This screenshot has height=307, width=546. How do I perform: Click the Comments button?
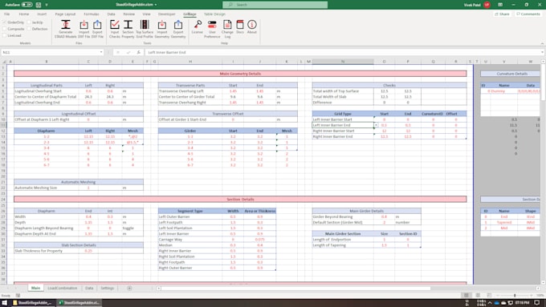pyautogui.click(x=528, y=14)
